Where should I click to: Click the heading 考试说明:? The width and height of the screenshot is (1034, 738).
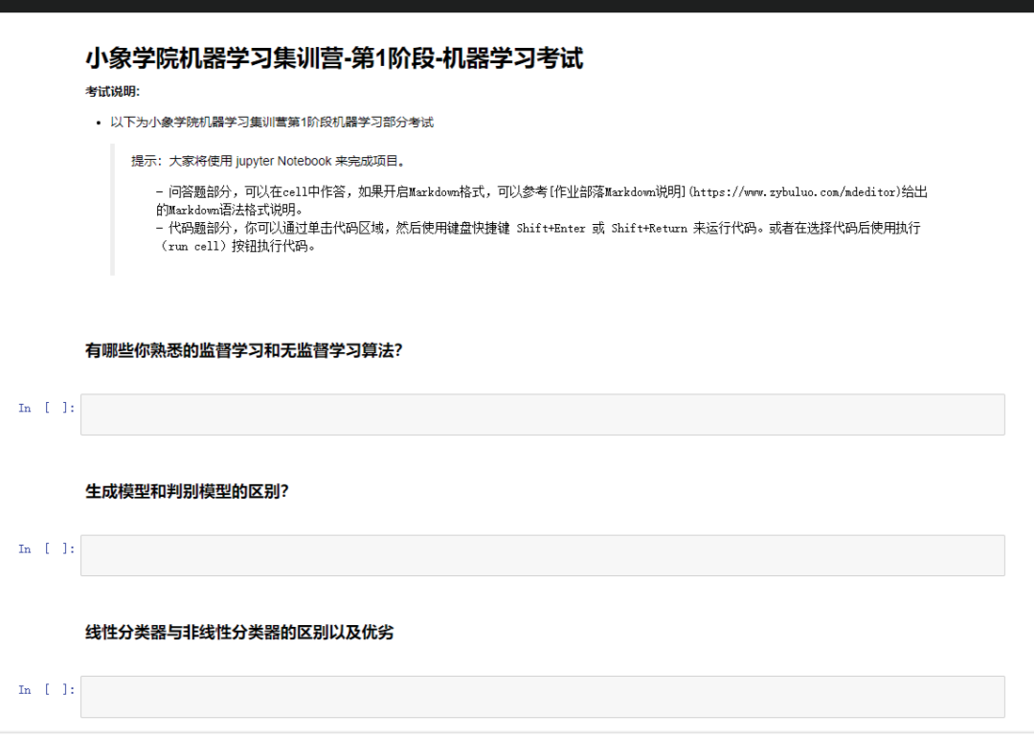[113, 92]
